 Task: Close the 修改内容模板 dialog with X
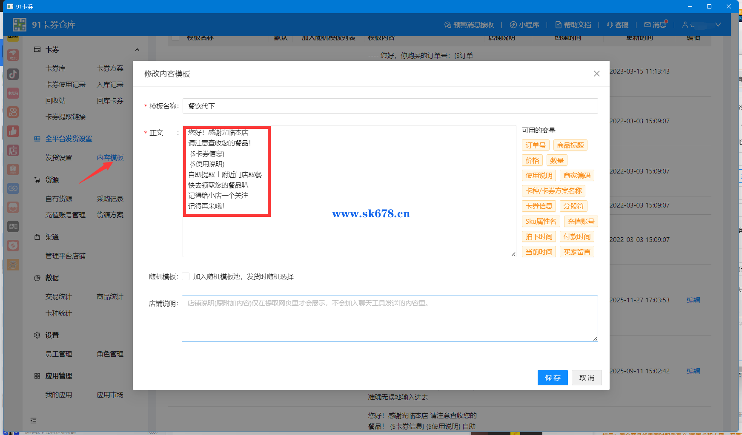point(596,74)
